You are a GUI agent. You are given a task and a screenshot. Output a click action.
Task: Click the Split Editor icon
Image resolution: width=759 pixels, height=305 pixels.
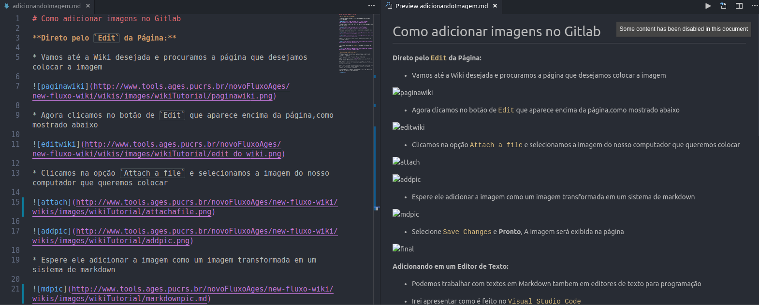[x=739, y=6]
